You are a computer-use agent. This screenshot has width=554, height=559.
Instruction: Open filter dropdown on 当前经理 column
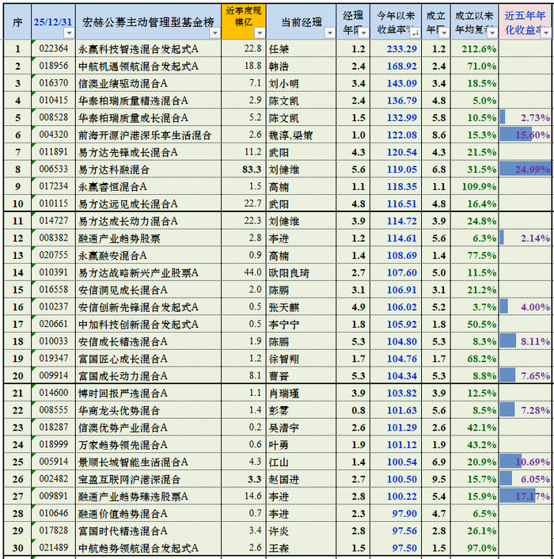pyautogui.click(x=330, y=33)
